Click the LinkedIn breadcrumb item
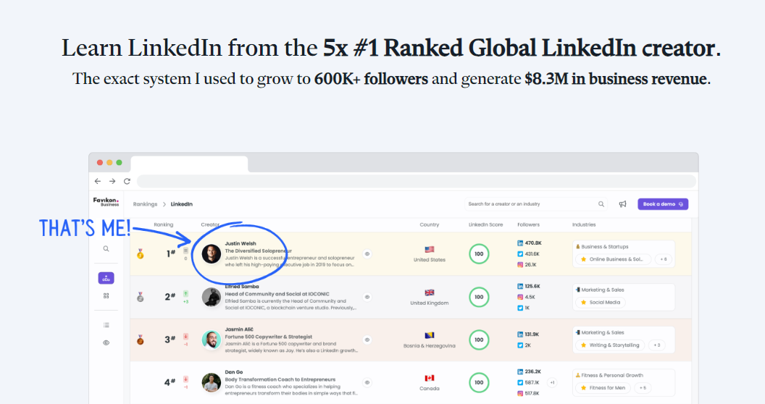This screenshot has width=765, height=404. (x=182, y=204)
